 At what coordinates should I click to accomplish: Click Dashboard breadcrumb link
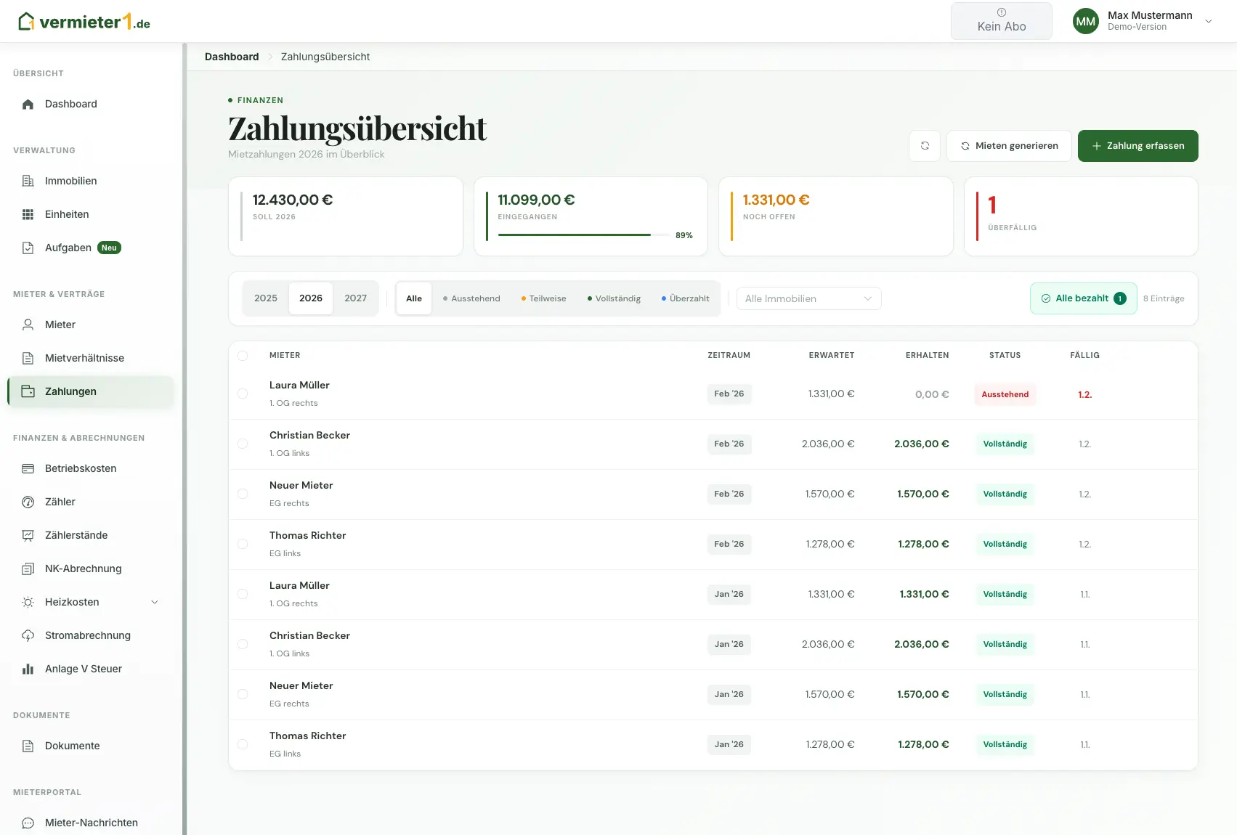232,57
